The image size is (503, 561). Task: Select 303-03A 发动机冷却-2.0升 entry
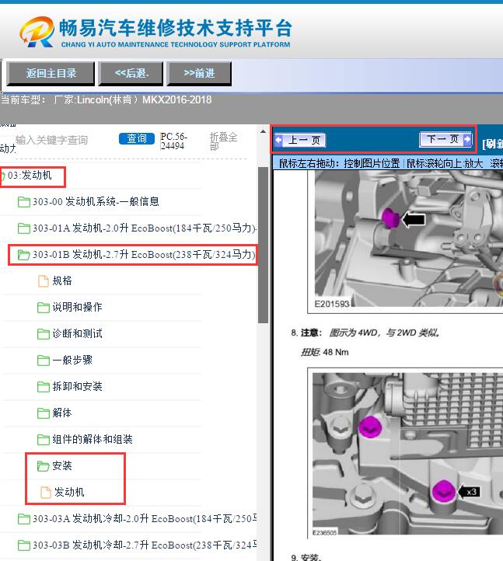click(145, 519)
